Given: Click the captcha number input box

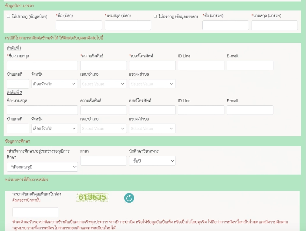Looking at the screenshot, I should pos(35,212).
